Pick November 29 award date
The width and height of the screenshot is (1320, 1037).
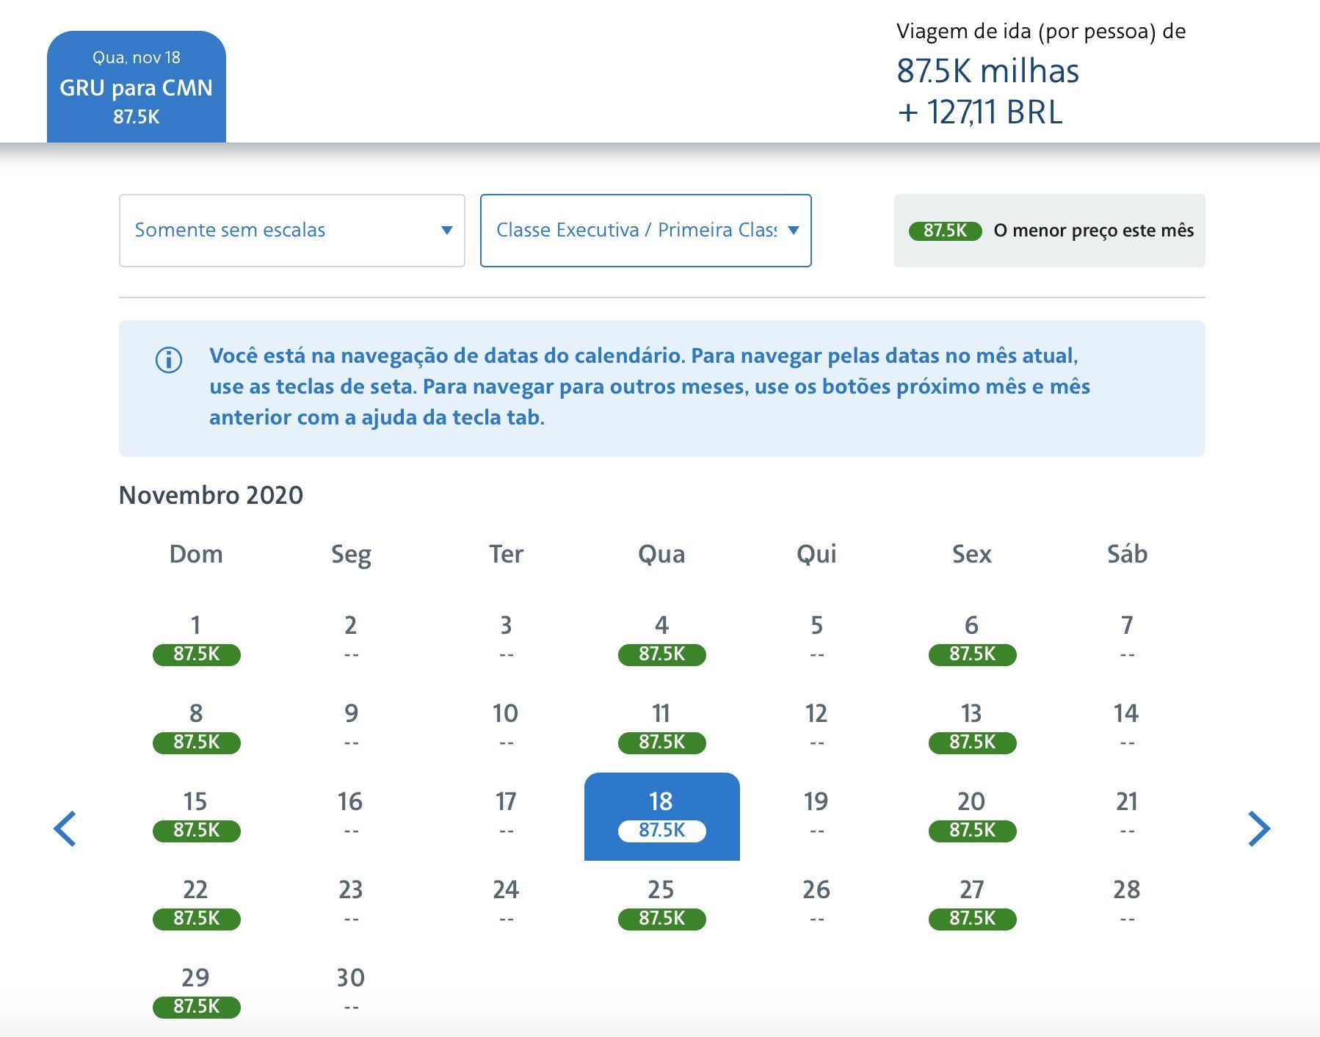pos(196,992)
